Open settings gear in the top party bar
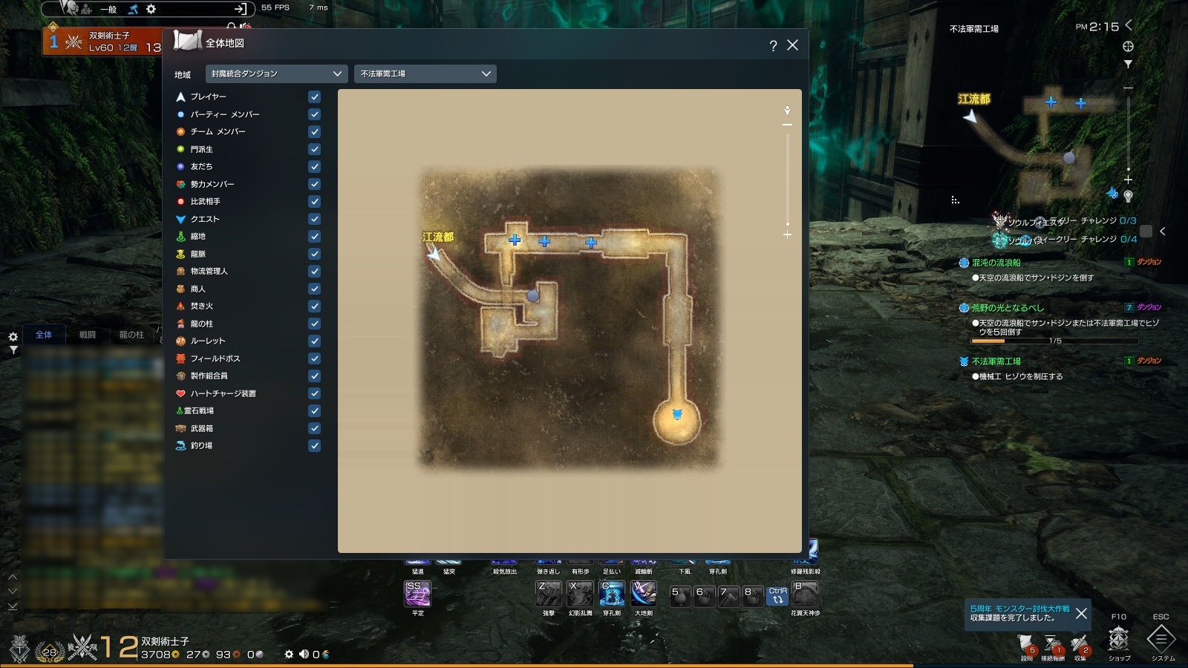 [x=151, y=9]
